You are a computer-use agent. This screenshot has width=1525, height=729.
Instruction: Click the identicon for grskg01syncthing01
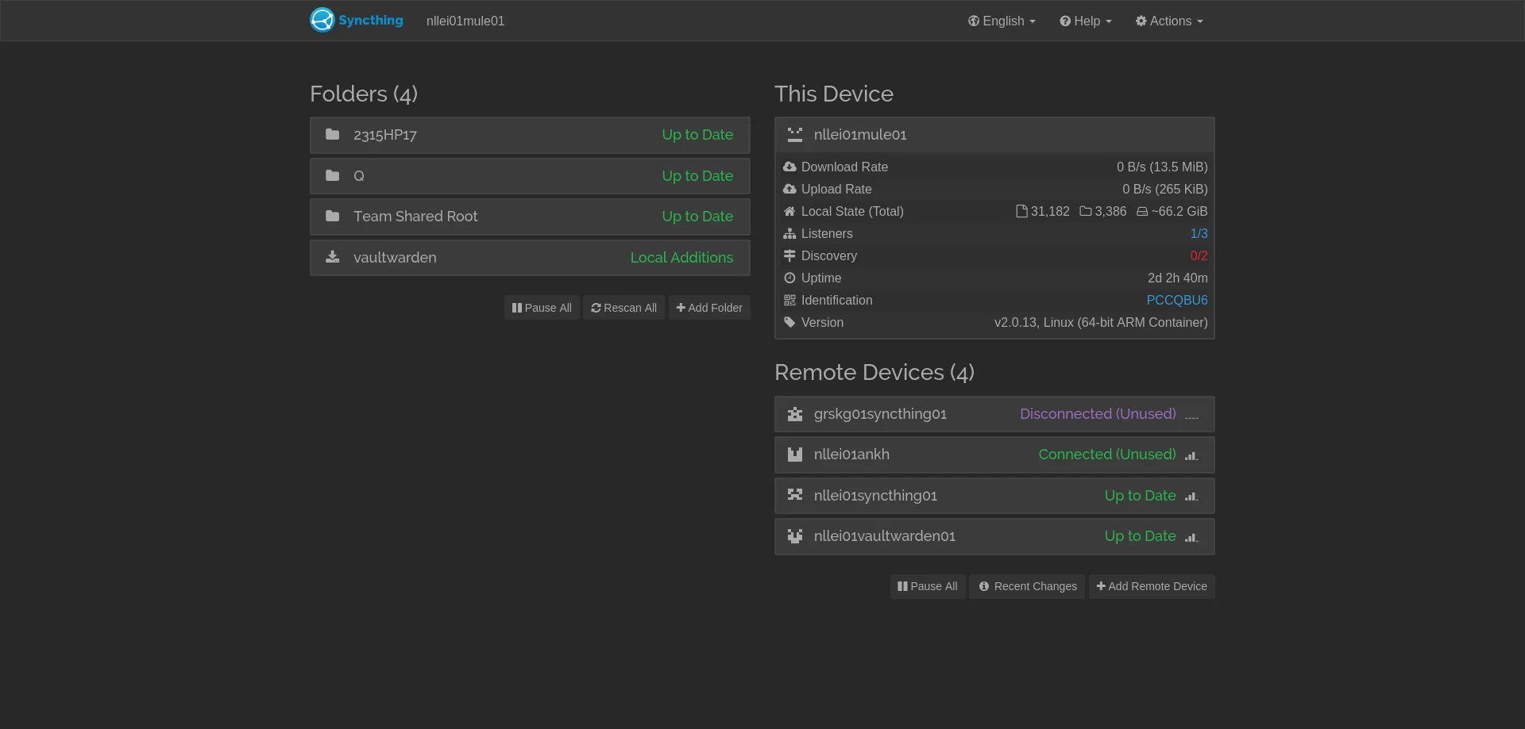(795, 414)
